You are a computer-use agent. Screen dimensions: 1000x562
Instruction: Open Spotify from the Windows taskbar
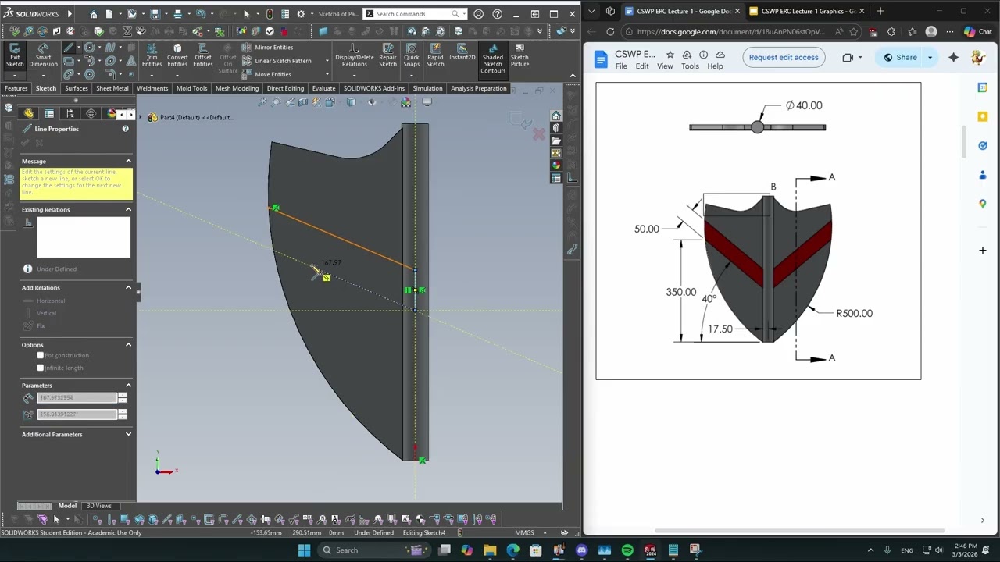point(627,550)
